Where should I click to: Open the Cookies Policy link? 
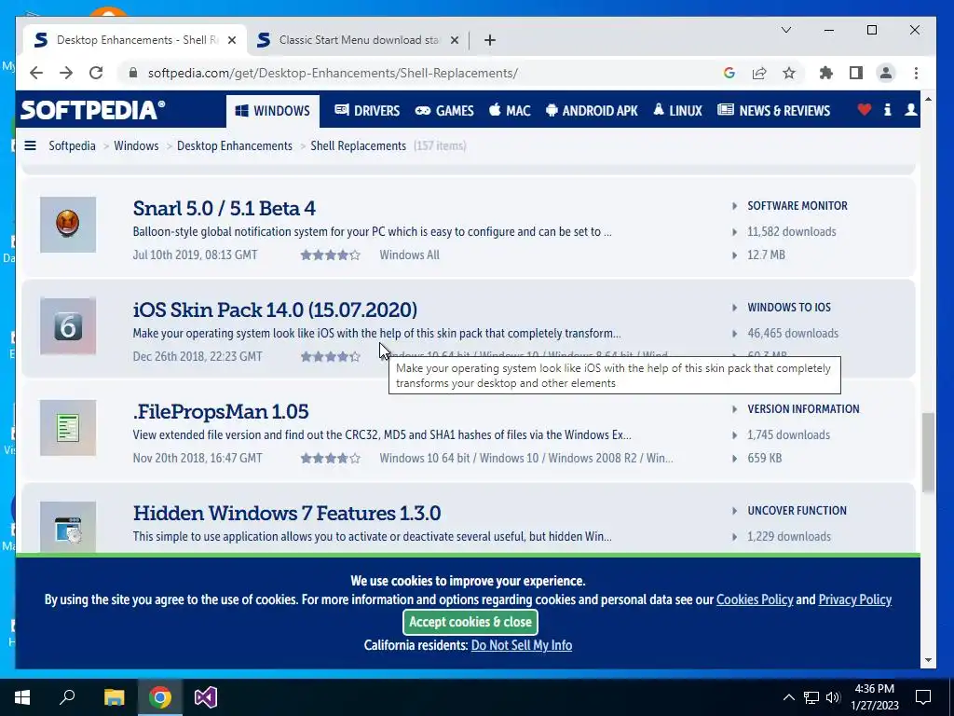tap(755, 599)
